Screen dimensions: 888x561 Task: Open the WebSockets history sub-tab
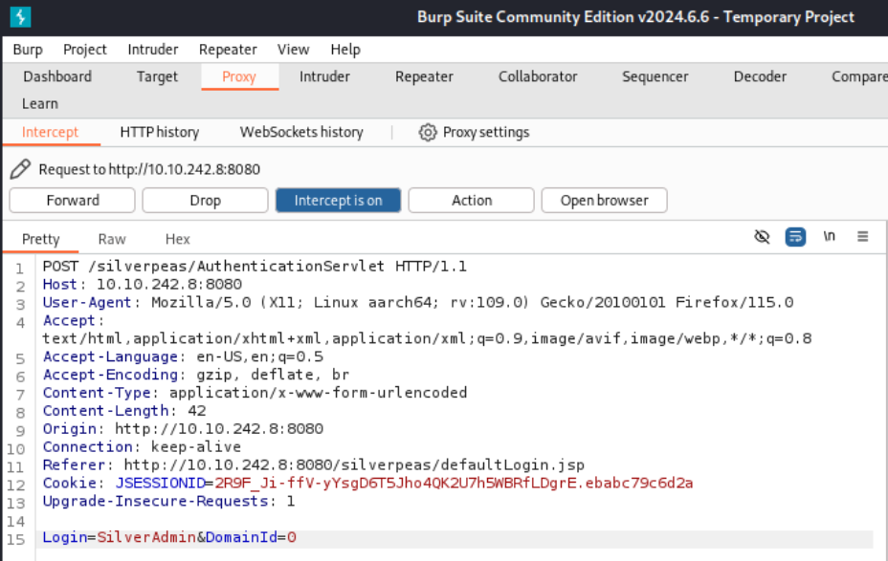coord(301,132)
